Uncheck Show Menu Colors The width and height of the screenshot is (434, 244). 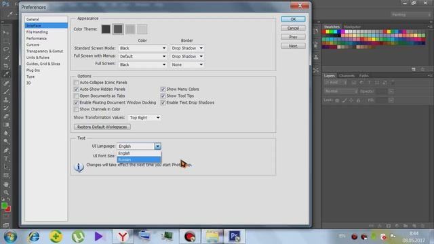[x=163, y=89]
